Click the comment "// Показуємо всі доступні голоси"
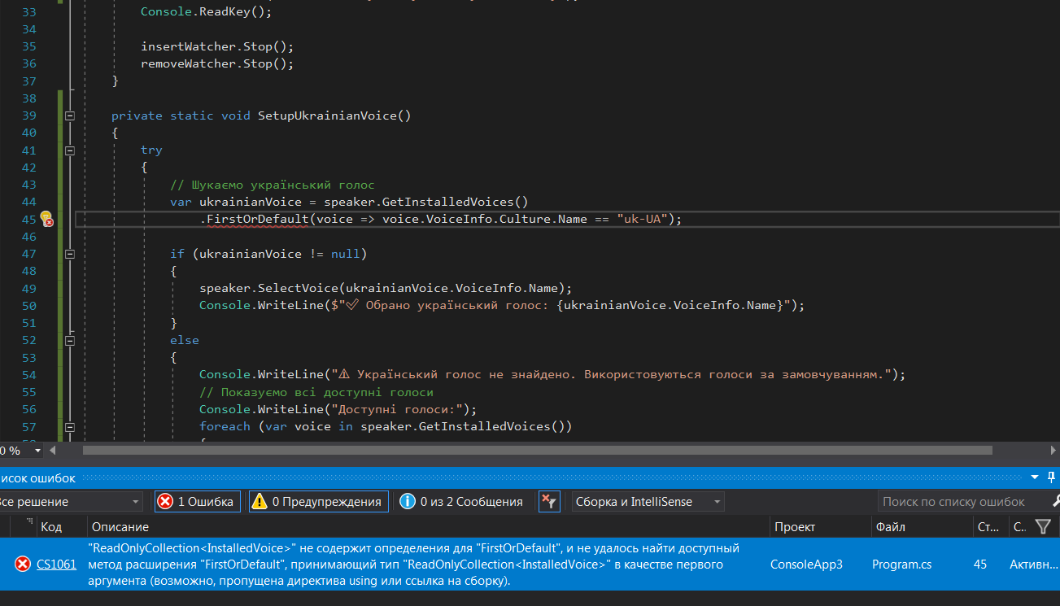 pyautogui.click(x=316, y=392)
